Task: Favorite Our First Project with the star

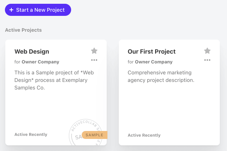Action: coord(207,51)
